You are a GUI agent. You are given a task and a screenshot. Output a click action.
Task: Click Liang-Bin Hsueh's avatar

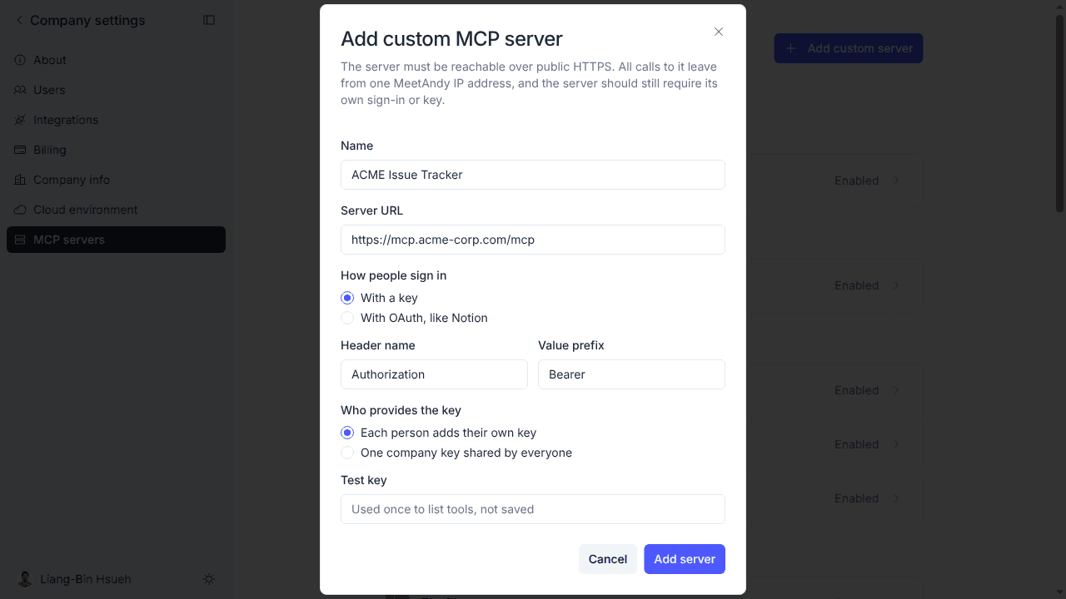click(x=25, y=579)
